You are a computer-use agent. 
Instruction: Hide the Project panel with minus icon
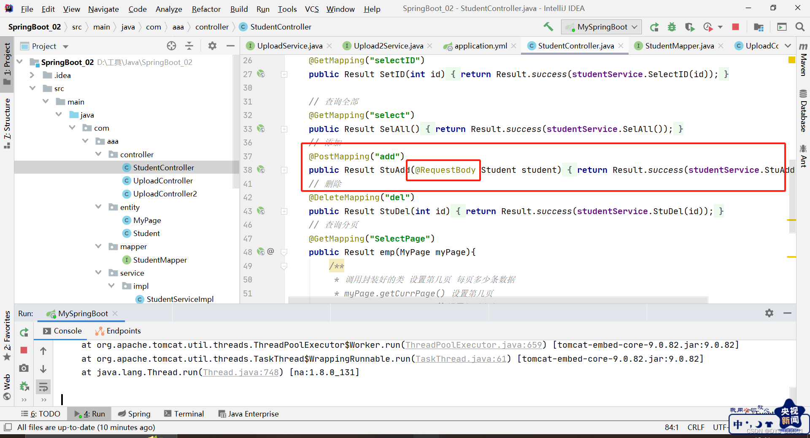pyautogui.click(x=230, y=46)
